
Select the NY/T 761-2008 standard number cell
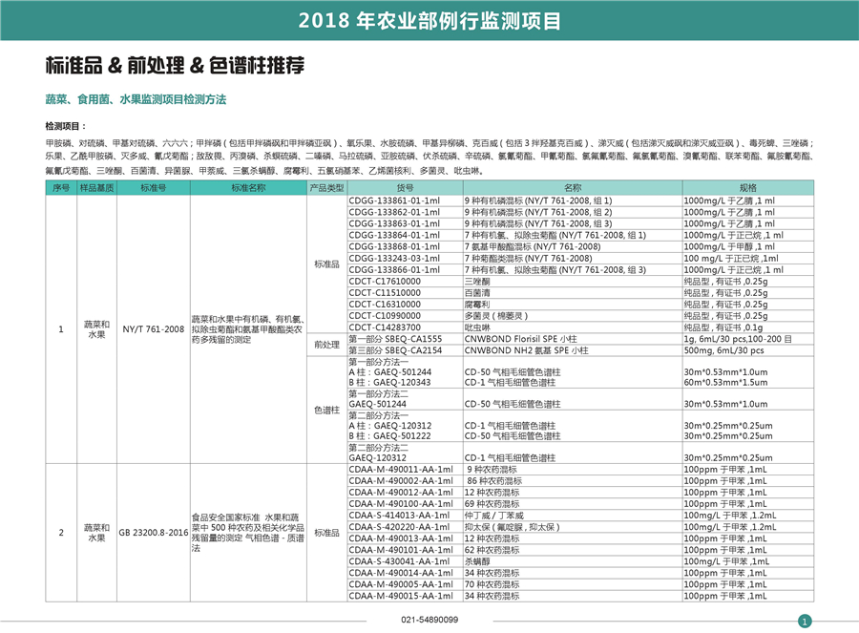click(x=154, y=329)
